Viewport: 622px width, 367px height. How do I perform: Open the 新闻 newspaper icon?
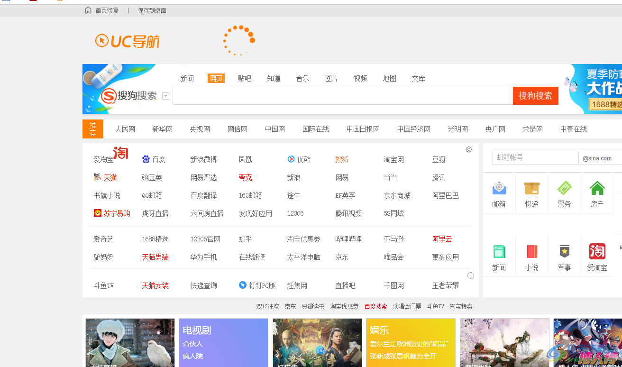[x=499, y=251]
